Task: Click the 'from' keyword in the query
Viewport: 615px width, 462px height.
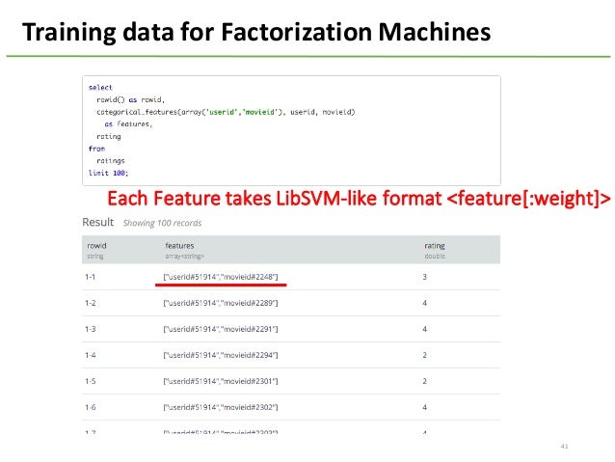Action: tap(96, 149)
